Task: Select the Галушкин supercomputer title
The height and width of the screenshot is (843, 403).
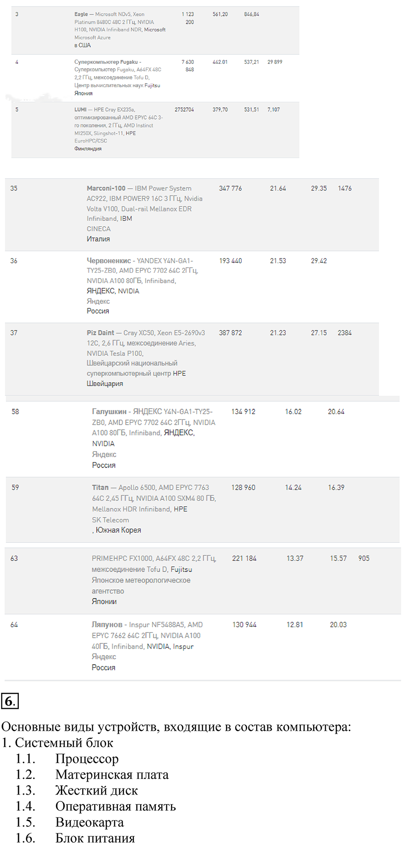Action: click(x=109, y=412)
